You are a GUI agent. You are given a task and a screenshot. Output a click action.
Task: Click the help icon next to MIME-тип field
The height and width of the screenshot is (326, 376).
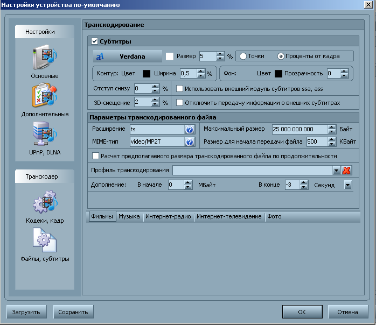pos(189,142)
